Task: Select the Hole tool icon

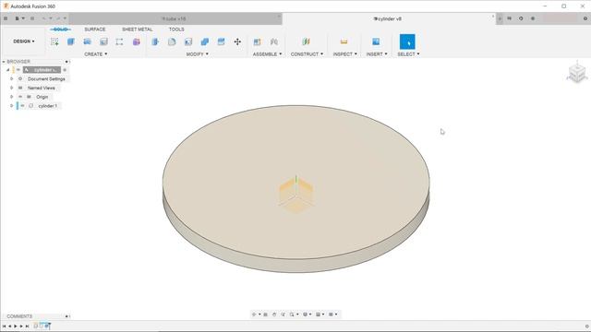Action: [103, 41]
